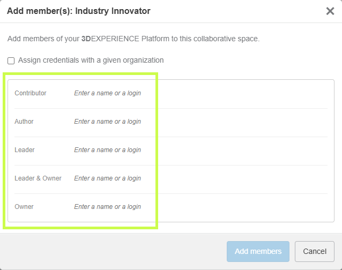Click the Contributor role label
Image resolution: width=342 pixels, height=270 pixels.
pyautogui.click(x=31, y=93)
